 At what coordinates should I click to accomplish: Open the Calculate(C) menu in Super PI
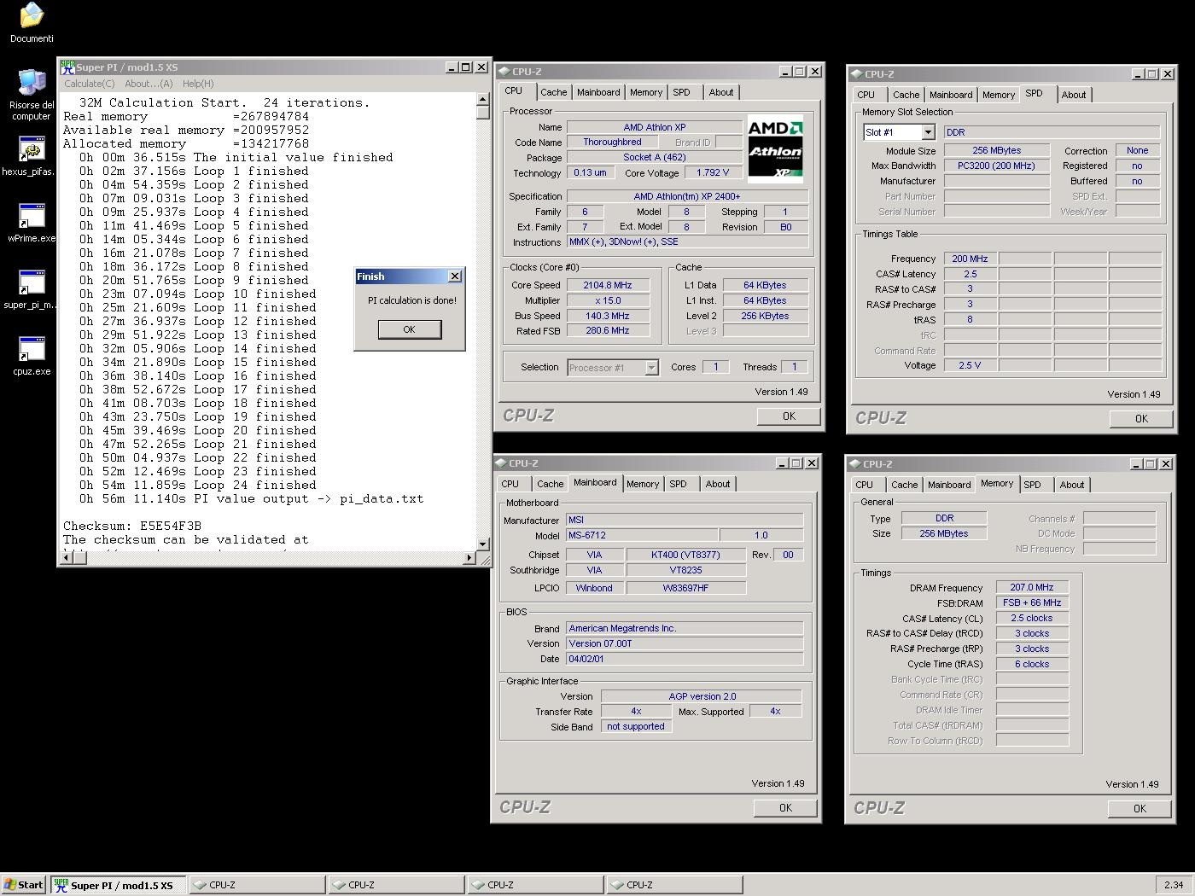click(x=90, y=84)
